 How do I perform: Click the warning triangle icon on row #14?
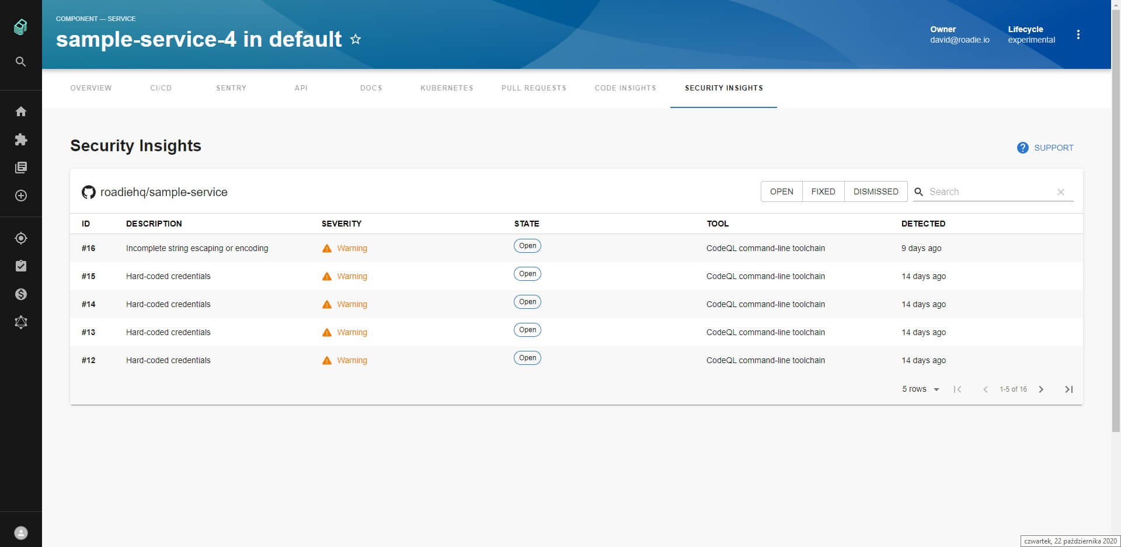pos(327,305)
